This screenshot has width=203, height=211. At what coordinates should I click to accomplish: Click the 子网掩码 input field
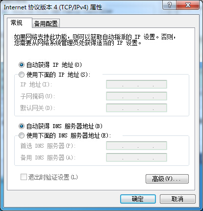click(x=136, y=96)
